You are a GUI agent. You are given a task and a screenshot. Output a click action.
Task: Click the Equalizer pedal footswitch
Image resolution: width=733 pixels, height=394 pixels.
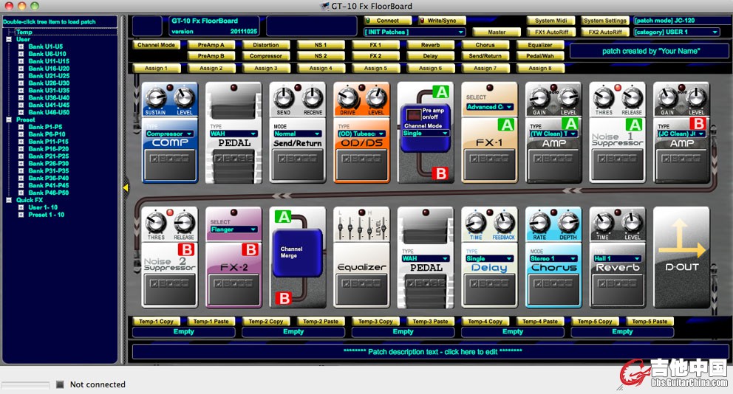pos(361,289)
